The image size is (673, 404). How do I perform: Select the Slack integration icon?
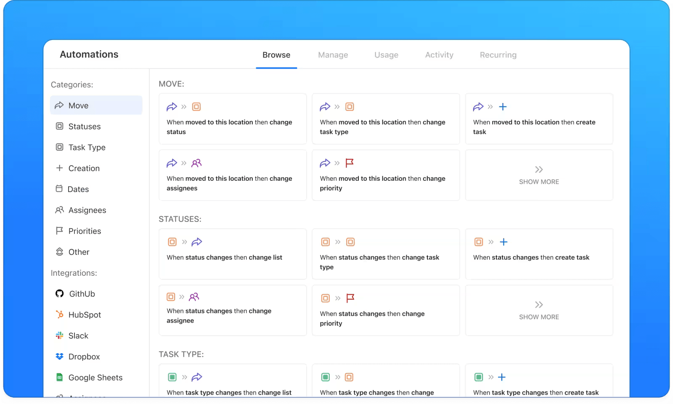tap(59, 335)
